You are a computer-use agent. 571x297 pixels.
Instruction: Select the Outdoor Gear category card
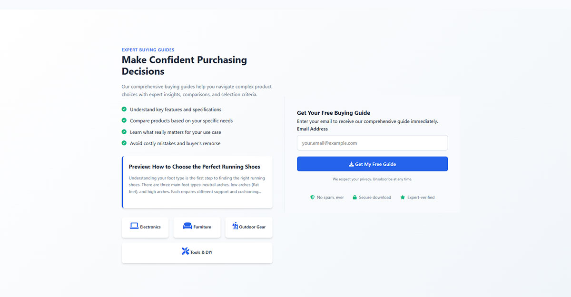pyautogui.click(x=248, y=227)
